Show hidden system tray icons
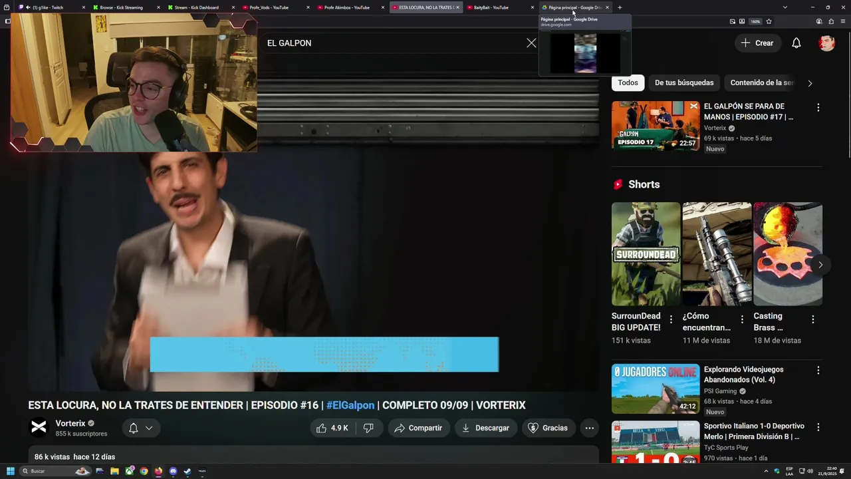Screen dimensions: 851x479 click(767, 471)
